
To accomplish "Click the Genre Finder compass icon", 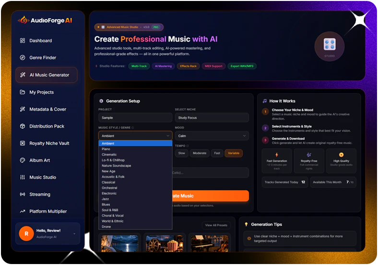I will point(23,57).
